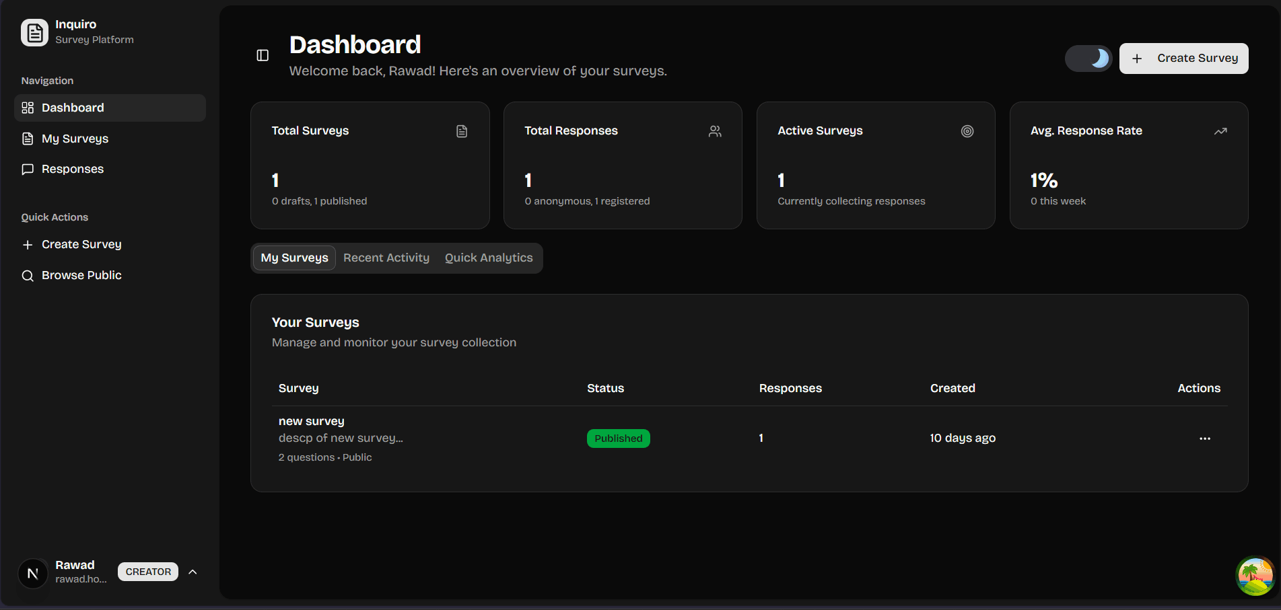The image size is (1281, 610).
Task: Open the actions menu for new survey
Action: pos(1205,439)
